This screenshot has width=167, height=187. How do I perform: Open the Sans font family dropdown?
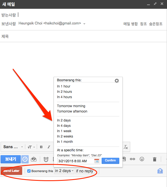[x=13, y=147]
